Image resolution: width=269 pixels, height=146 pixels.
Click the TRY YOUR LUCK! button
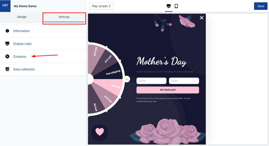click(168, 90)
